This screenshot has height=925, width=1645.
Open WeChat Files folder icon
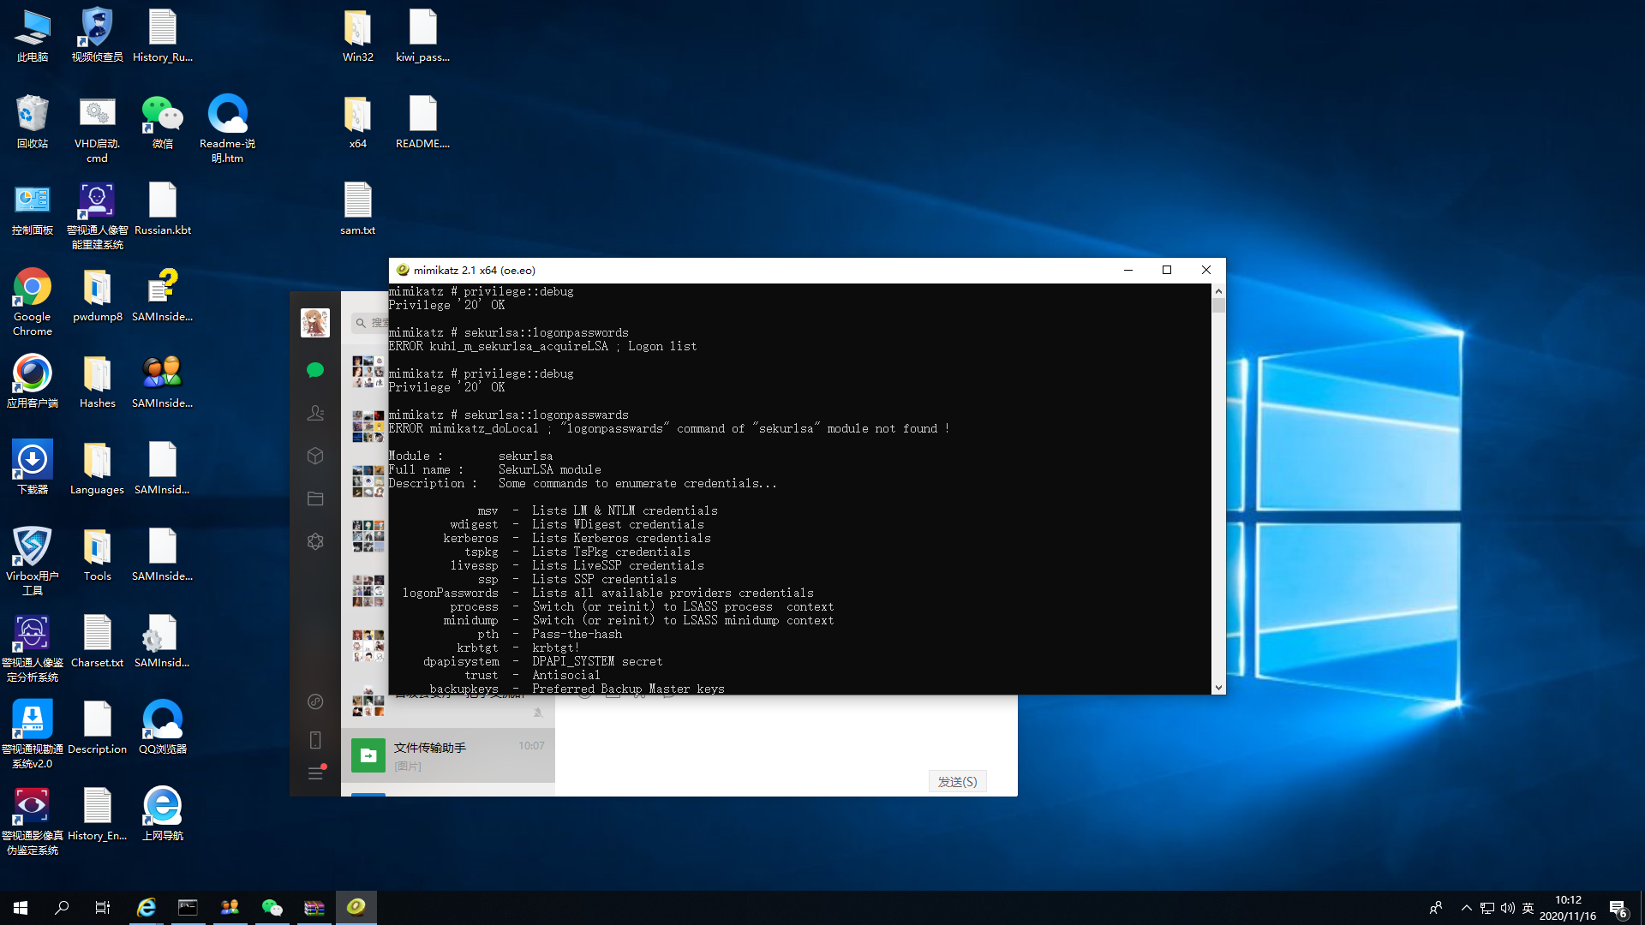click(x=315, y=498)
